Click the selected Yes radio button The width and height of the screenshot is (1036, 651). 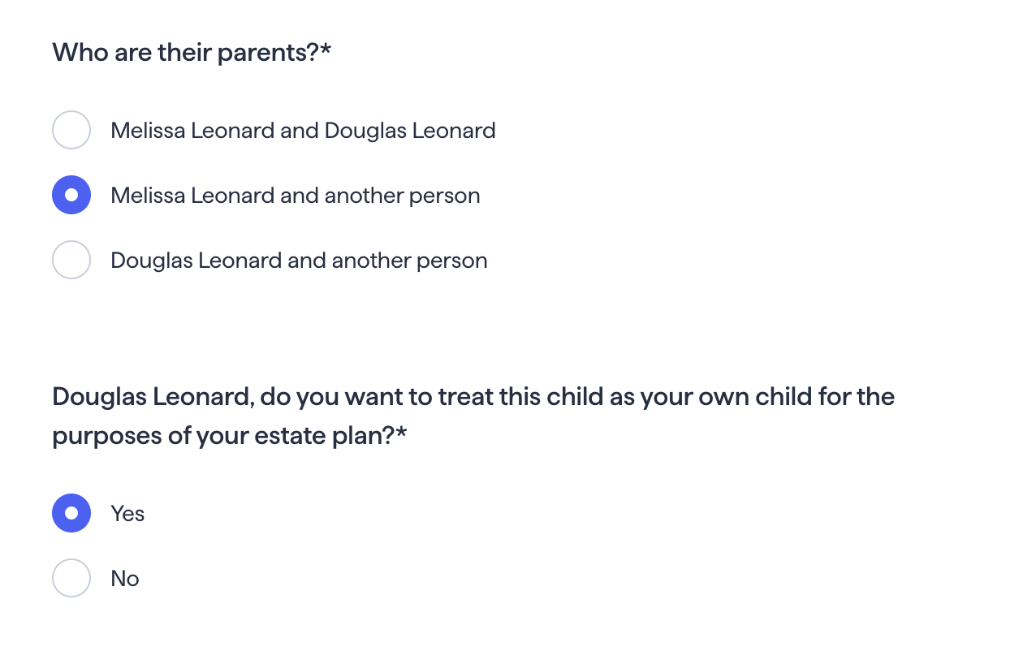pyautogui.click(x=71, y=513)
